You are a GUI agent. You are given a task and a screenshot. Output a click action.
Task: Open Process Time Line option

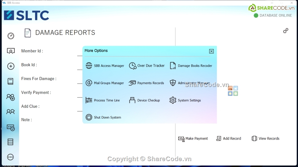click(103, 100)
